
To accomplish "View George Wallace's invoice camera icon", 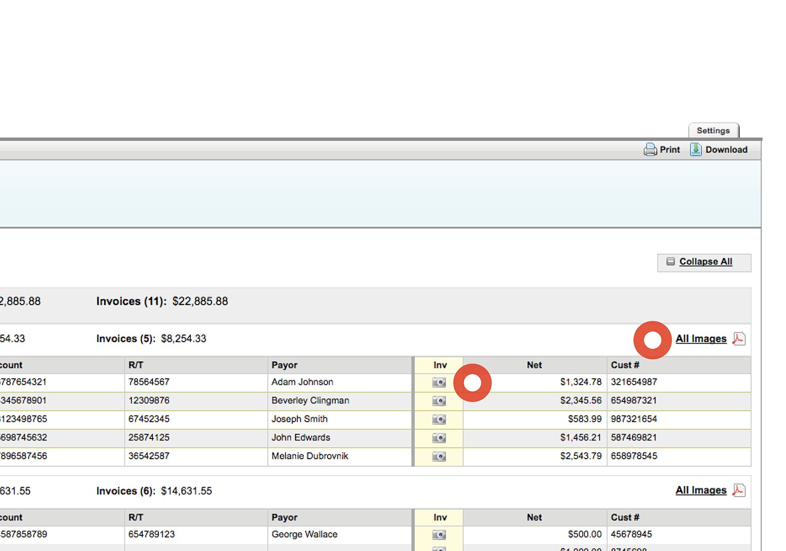I will [x=439, y=534].
